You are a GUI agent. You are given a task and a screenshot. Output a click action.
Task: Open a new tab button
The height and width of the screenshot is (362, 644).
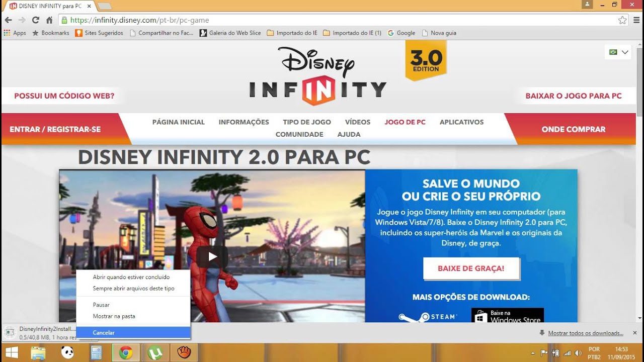104,6
